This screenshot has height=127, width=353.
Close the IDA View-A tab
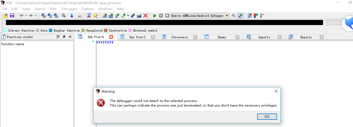coord(111,37)
